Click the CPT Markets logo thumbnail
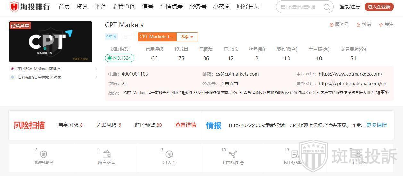Screen dimensions: 403x176 pos(51,42)
